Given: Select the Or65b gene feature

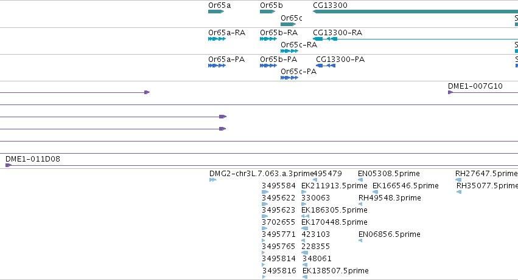Looking at the screenshot, I should (x=268, y=12).
